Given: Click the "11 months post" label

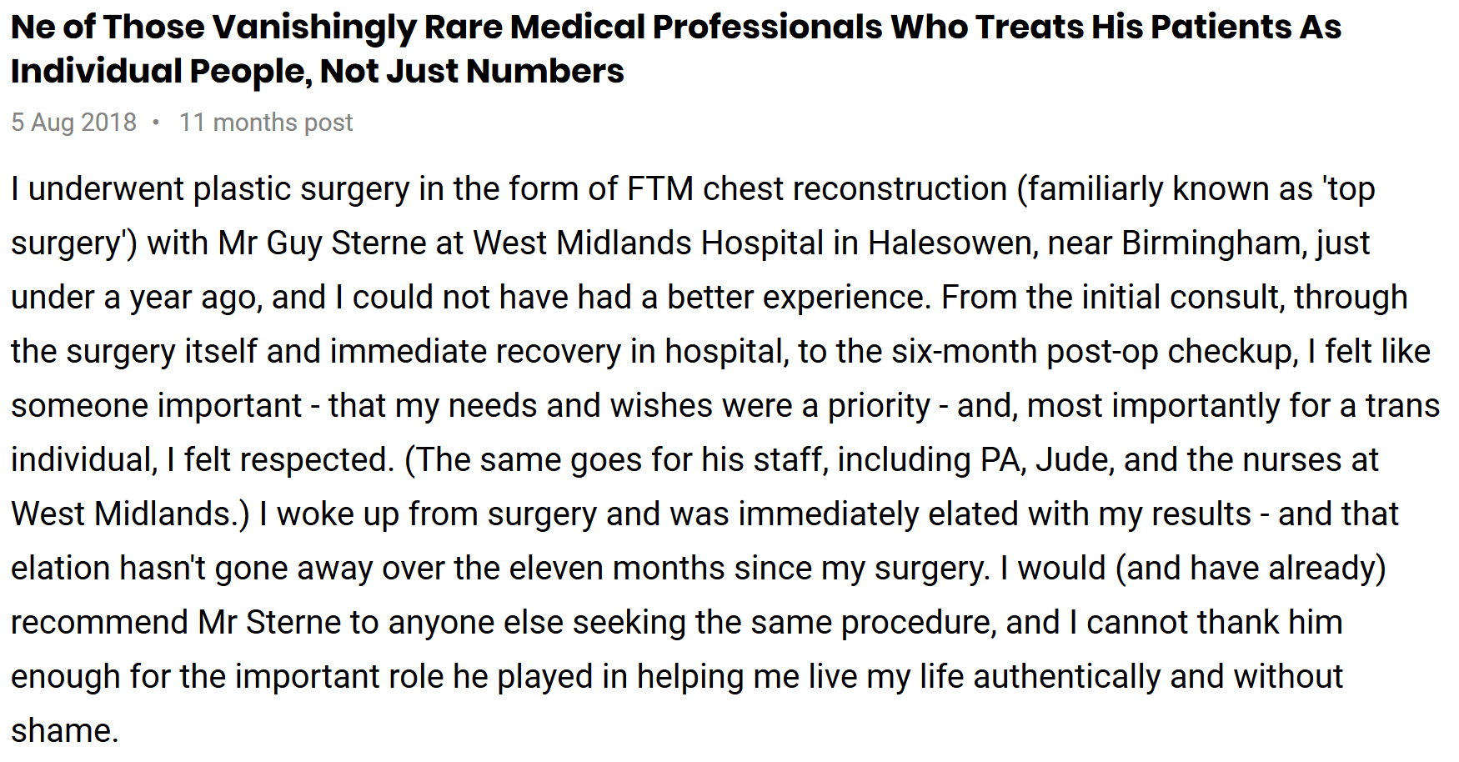Looking at the screenshot, I should point(266,123).
